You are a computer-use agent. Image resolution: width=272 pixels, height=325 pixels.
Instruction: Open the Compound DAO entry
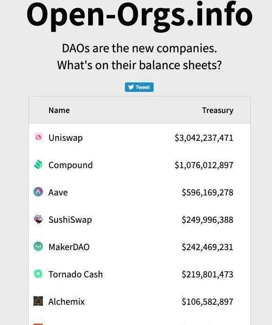[71, 165]
